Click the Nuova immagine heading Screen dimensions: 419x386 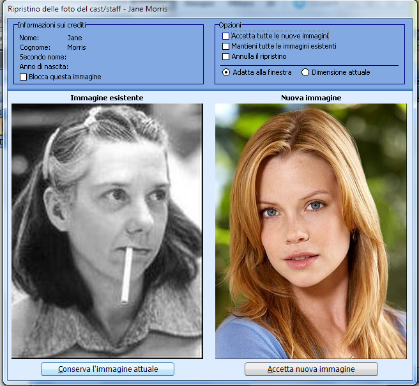click(311, 98)
